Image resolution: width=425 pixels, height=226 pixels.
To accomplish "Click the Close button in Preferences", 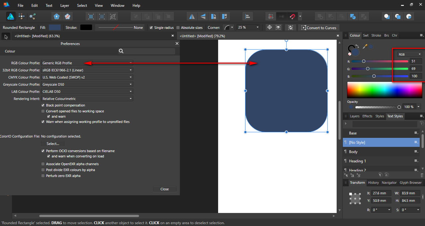I will [165, 189].
